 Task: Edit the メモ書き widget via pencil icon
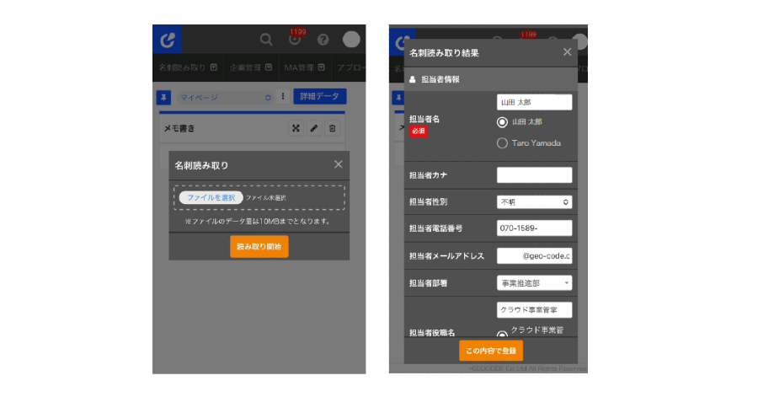(x=314, y=128)
